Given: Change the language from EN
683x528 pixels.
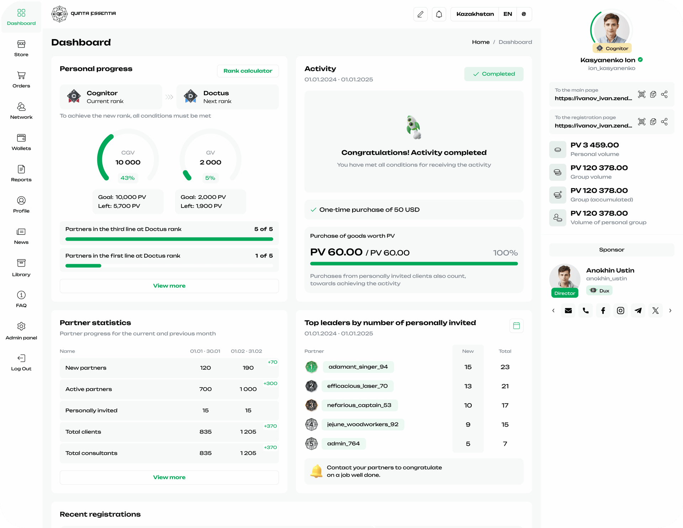Looking at the screenshot, I should pos(507,14).
